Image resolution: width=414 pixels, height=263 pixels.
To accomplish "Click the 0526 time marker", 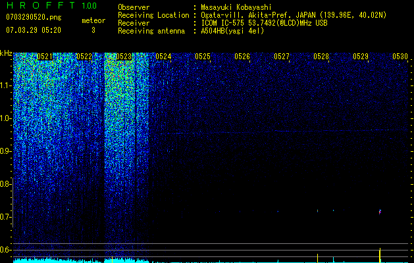I will click(242, 57).
